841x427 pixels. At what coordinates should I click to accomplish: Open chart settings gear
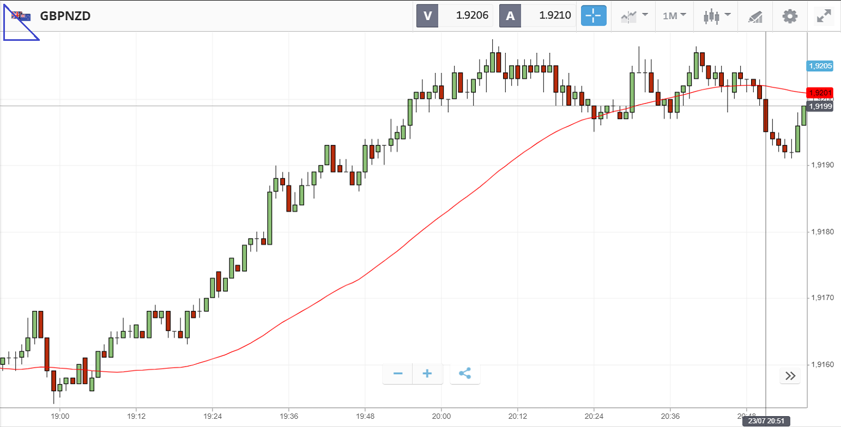point(789,16)
